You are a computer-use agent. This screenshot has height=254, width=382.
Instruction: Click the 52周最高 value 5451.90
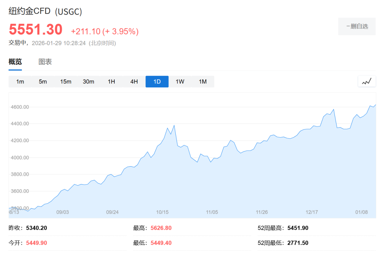click(298, 228)
